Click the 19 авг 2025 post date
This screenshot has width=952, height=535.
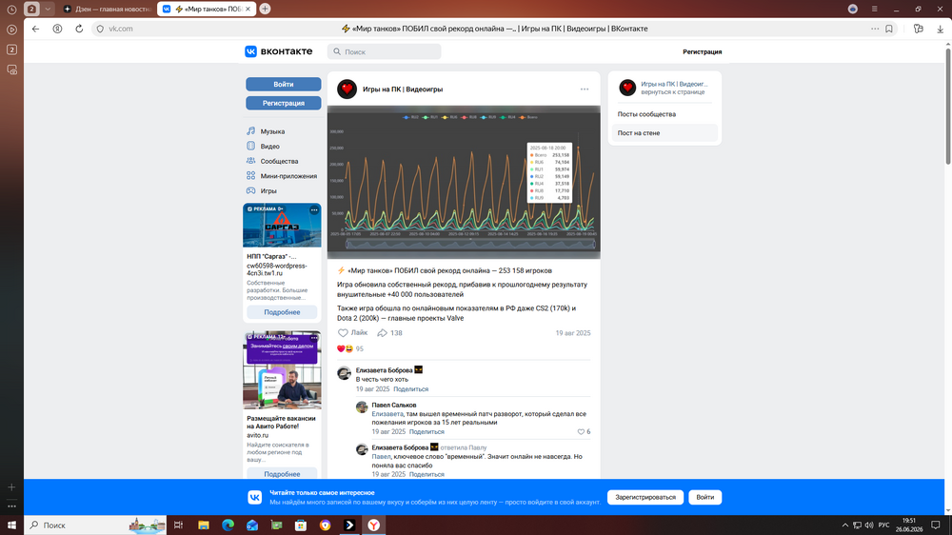tap(572, 333)
